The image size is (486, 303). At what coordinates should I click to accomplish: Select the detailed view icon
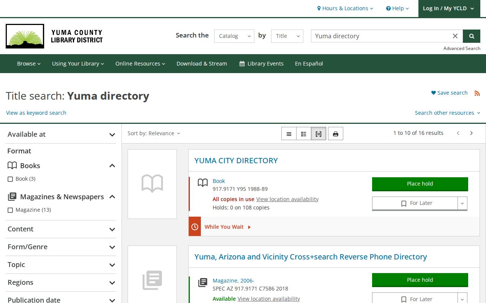point(319,134)
